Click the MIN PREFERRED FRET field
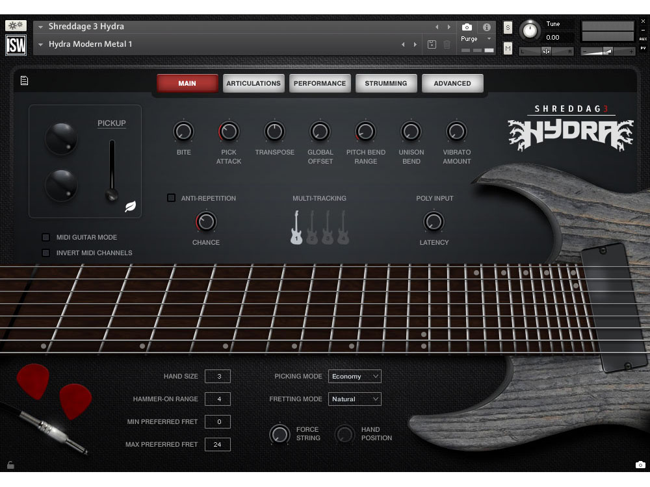Viewport: 650px width, 487px height. click(218, 421)
